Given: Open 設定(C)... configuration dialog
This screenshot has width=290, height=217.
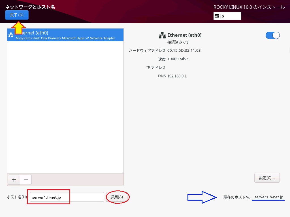Looking at the screenshot, I should (267, 178).
